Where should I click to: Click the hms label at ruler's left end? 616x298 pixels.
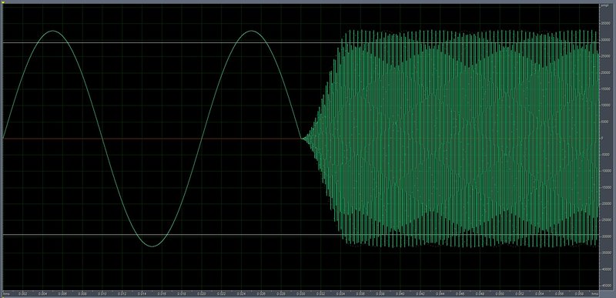click(6, 293)
